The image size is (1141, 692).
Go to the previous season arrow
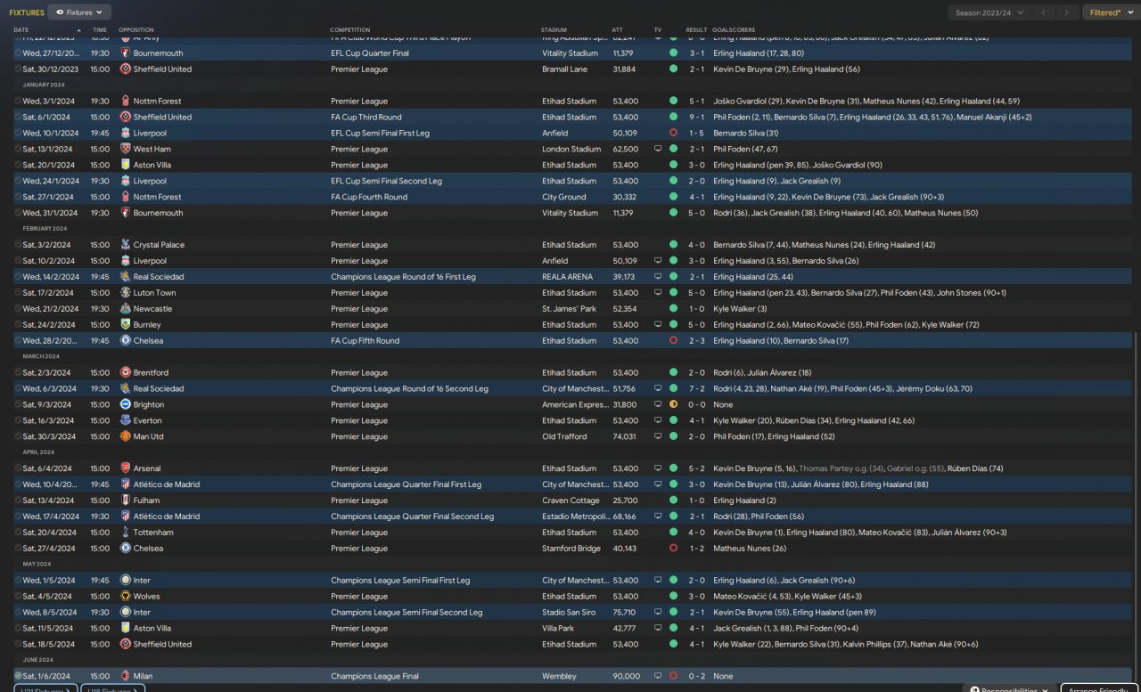coord(1044,12)
